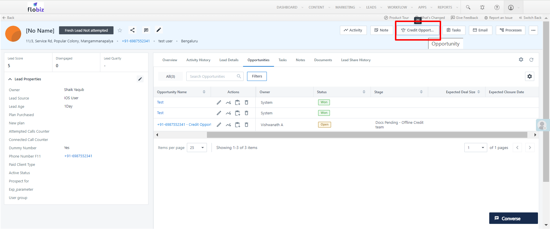
Task: Send an Email via Email button
Action: coord(480,30)
